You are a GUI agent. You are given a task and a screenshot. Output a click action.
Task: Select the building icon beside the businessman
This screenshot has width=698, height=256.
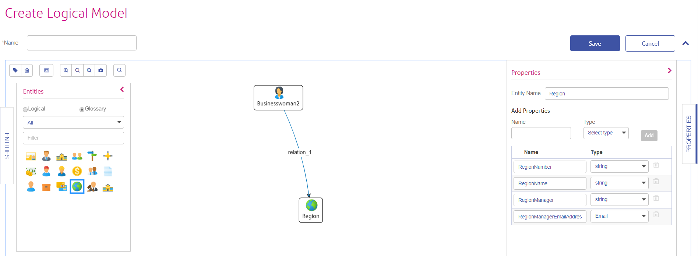pyautogui.click(x=61, y=157)
